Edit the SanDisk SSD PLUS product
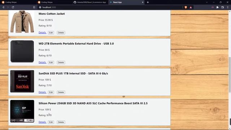The height and width of the screenshot is (130, 231). (x=51, y=92)
